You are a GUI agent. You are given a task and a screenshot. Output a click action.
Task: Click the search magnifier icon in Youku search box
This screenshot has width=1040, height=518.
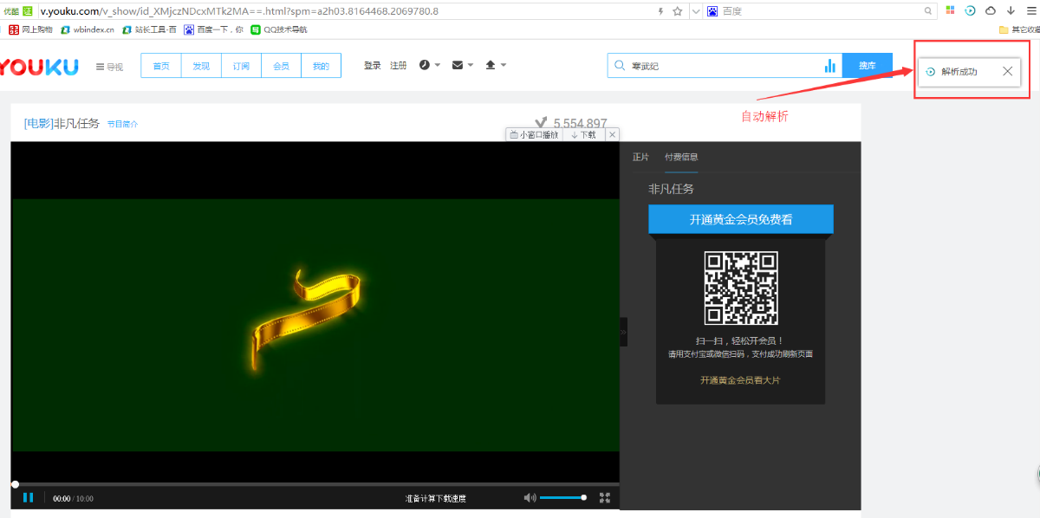pos(620,66)
